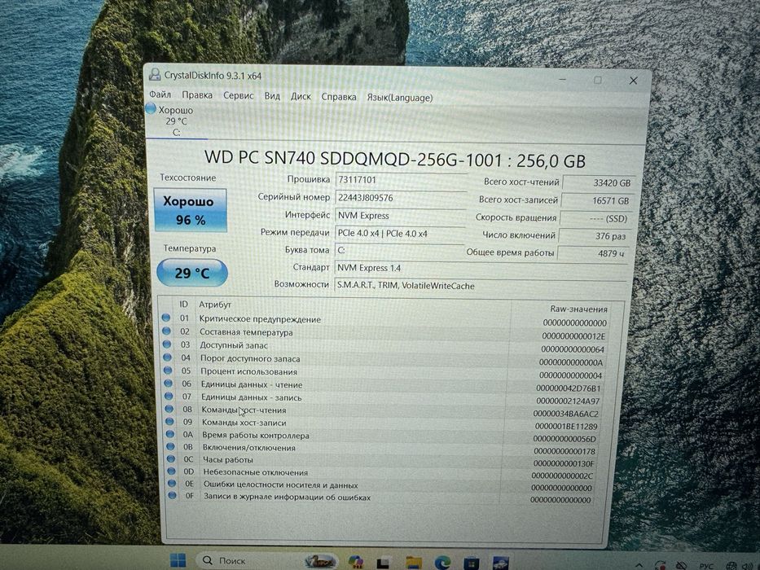Click status dot for attribute 0F

173,495
